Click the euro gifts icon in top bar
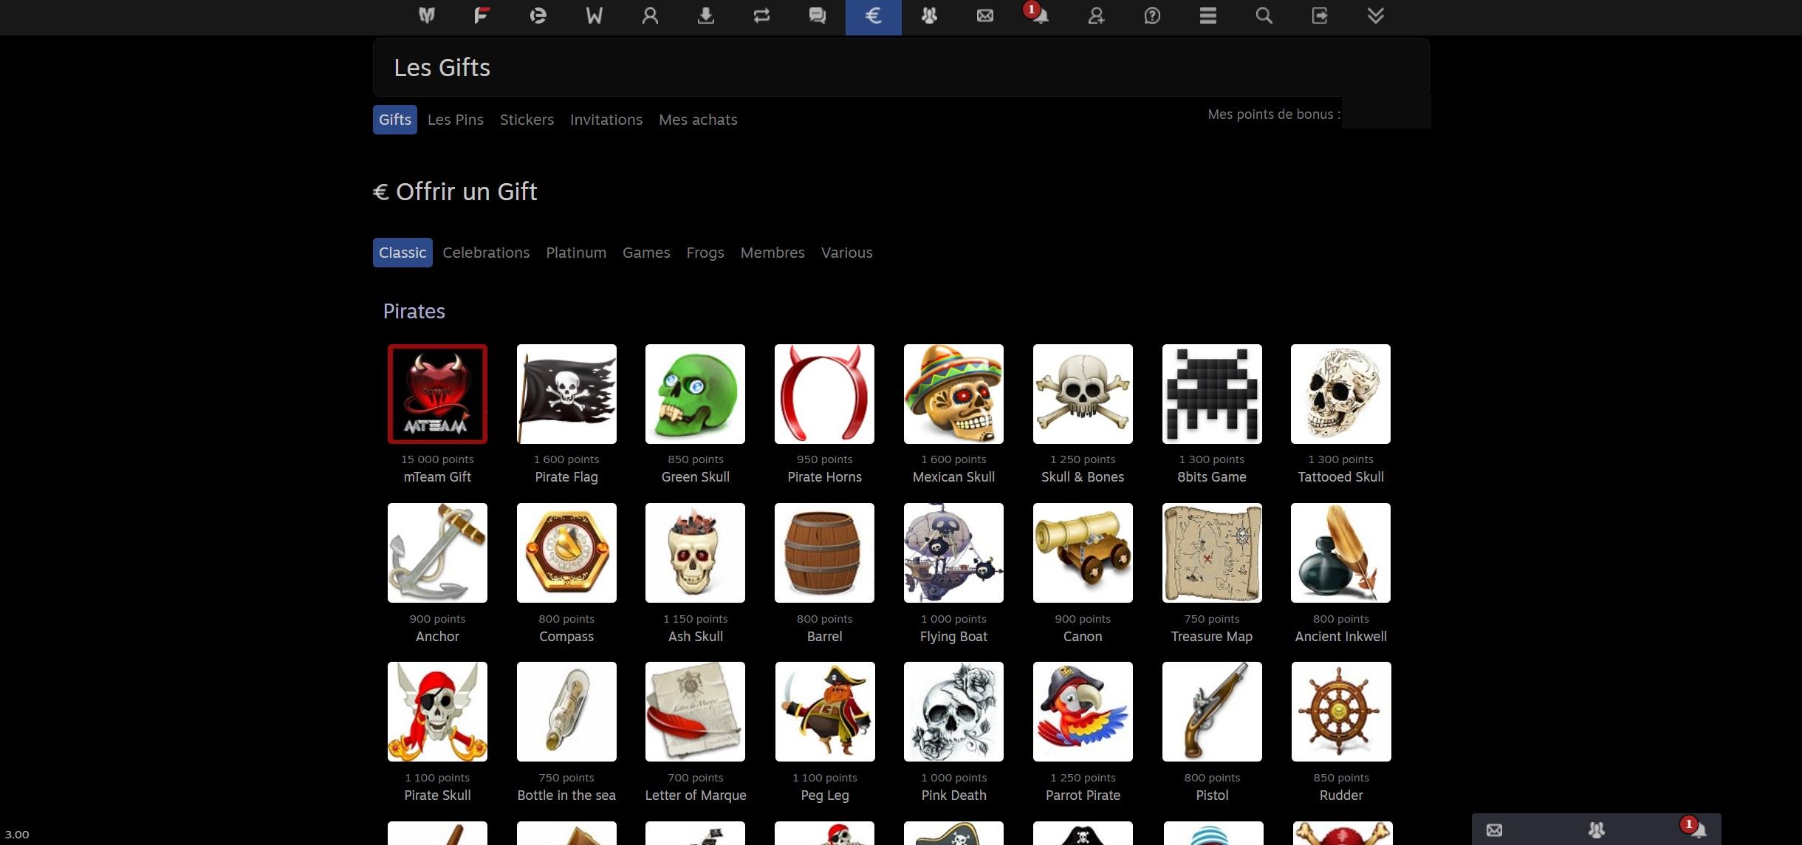This screenshot has width=1802, height=845. tap(873, 16)
